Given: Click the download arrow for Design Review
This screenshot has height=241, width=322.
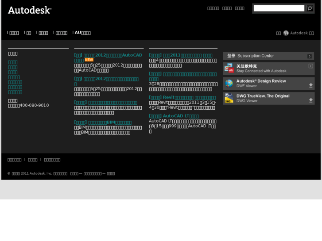Looking at the screenshot, I should pyautogui.click(x=310, y=85).
